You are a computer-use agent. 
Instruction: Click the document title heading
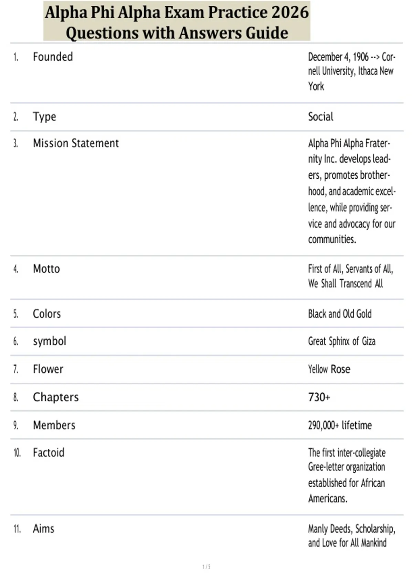177,22
